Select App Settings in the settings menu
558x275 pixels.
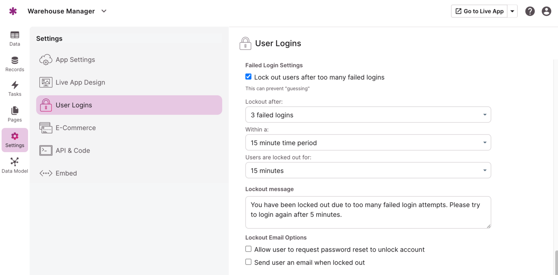pos(75,60)
